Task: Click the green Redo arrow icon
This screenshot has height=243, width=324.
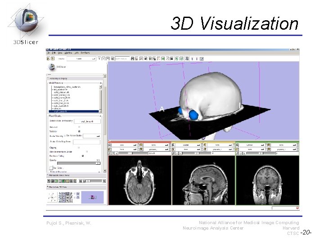Action: [181, 58]
